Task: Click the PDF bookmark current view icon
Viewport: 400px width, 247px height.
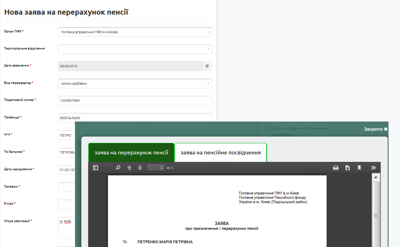Action: pyautogui.click(x=359, y=168)
